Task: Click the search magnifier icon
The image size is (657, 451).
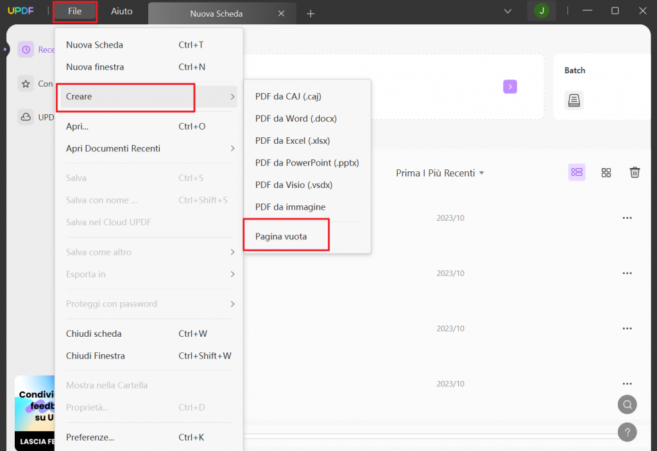Action: (x=627, y=404)
